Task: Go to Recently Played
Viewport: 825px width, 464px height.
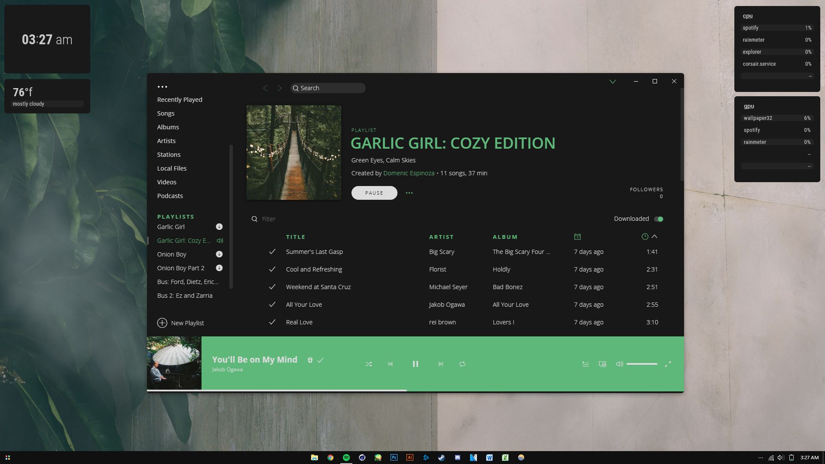Action: [179, 99]
